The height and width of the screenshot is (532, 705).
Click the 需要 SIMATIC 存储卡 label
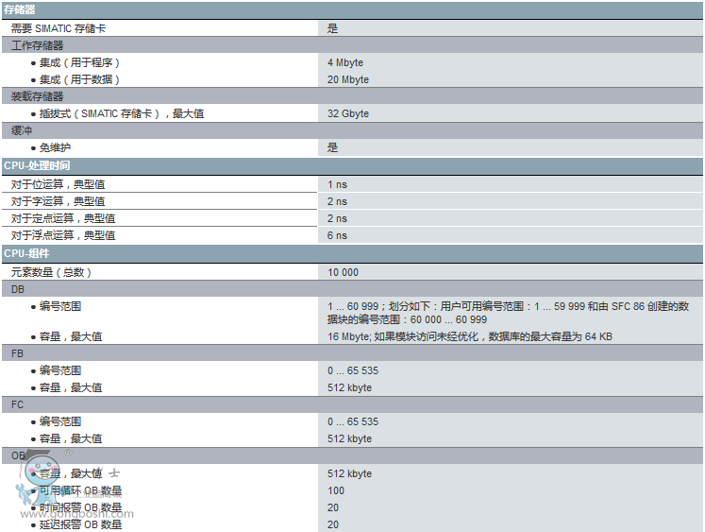60,28
